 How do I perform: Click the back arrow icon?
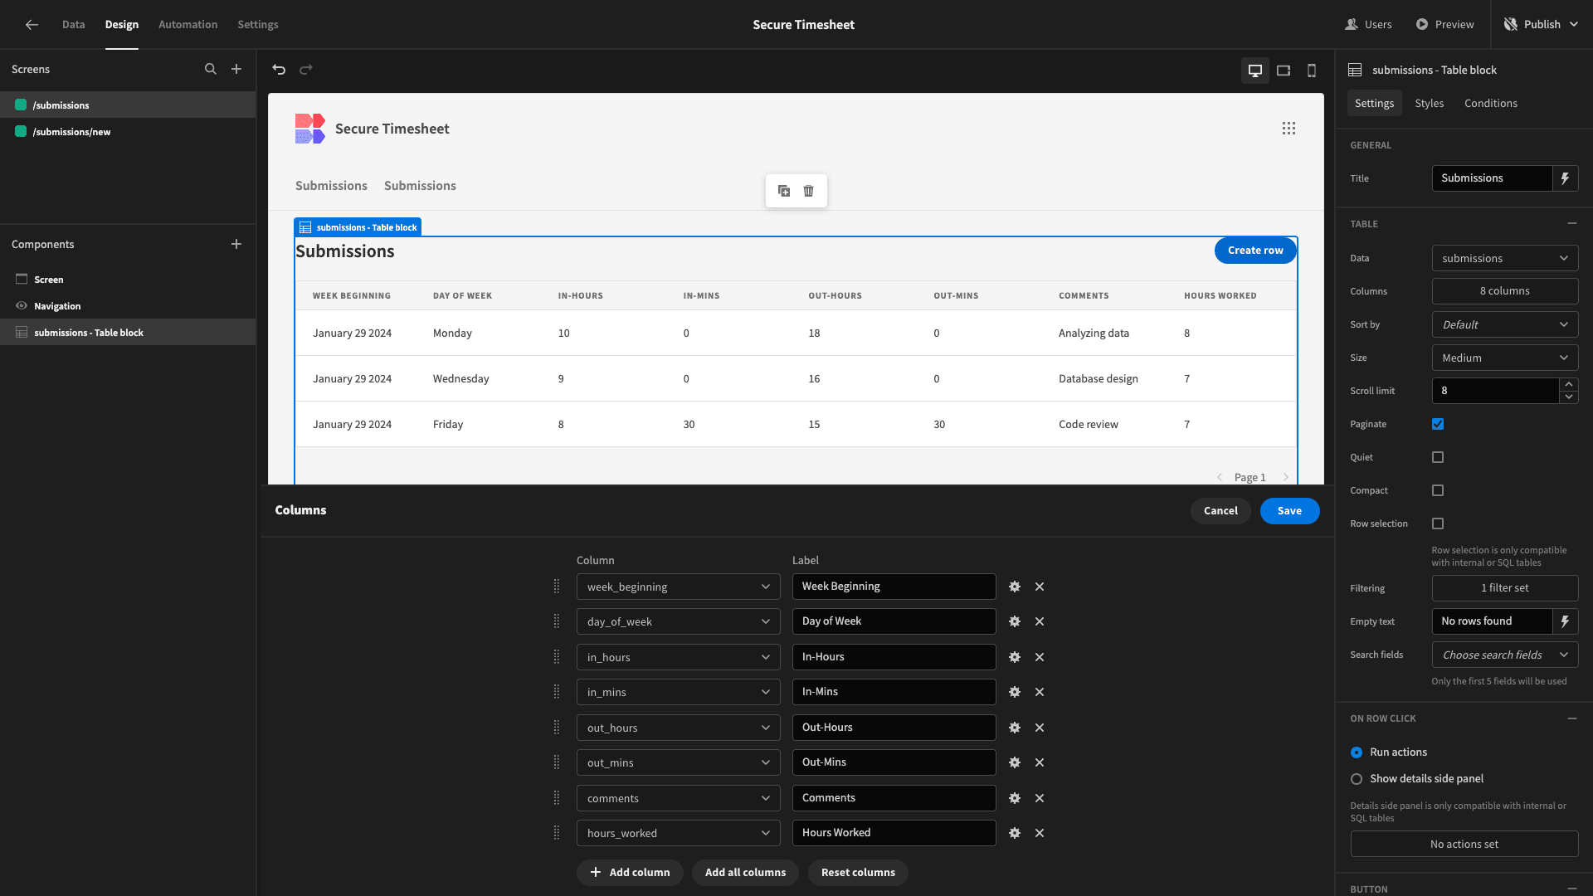point(32,25)
